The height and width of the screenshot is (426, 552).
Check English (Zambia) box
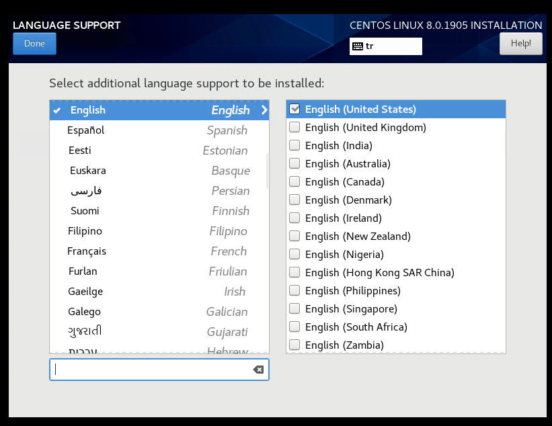tap(294, 345)
